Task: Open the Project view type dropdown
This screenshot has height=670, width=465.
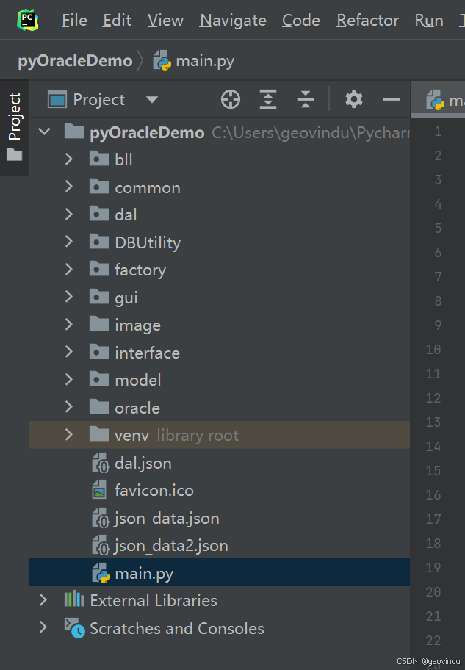Action: click(152, 98)
